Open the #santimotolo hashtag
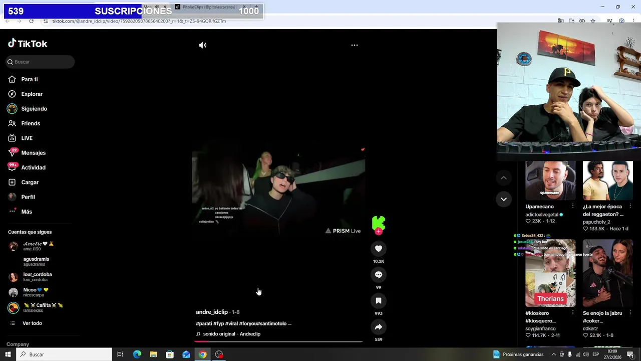Image resolution: width=641 pixels, height=361 pixels. point(271,323)
